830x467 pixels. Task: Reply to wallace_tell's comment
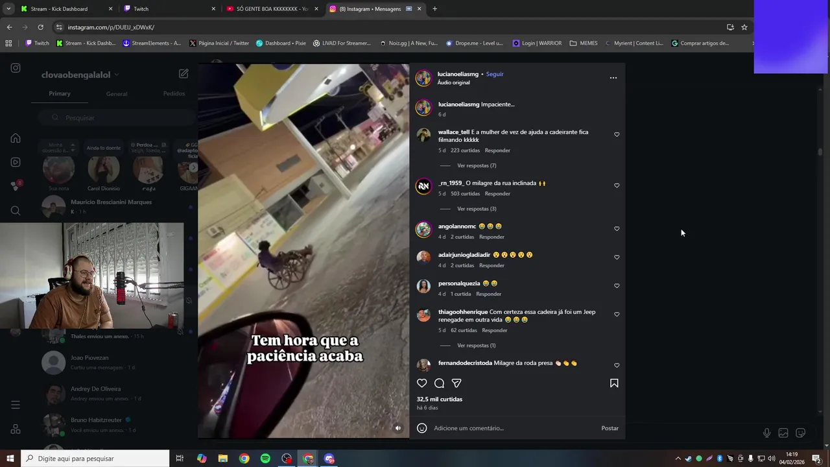click(x=497, y=150)
